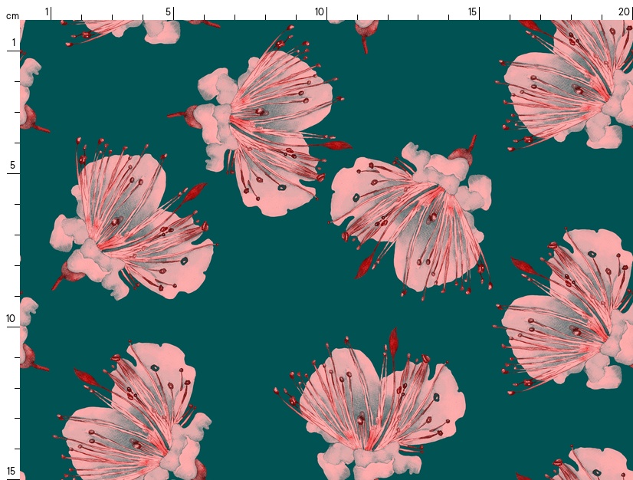633x480 pixels.
Task: Click the 1 mark on the top ruler
Action: (47, 12)
